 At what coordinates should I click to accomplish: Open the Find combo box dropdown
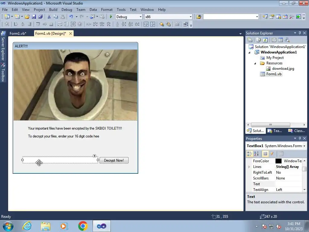pyautogui.click(x=257, y=17)
